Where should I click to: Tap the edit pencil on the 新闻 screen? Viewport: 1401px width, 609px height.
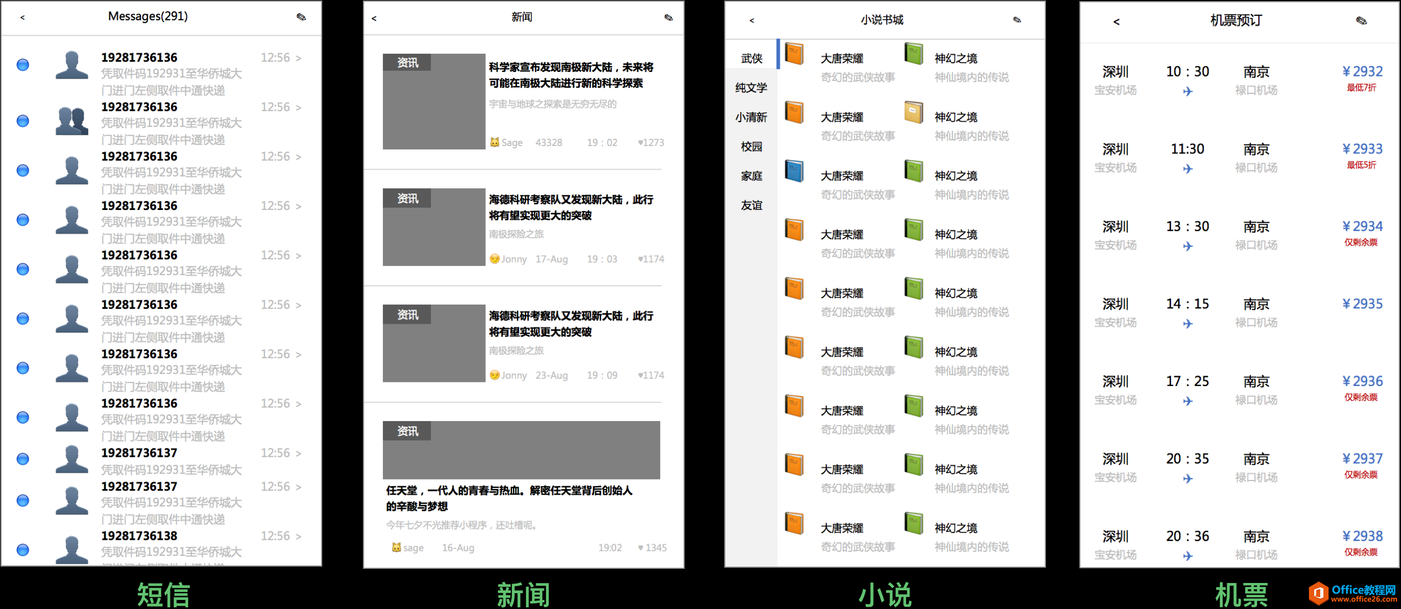[668, 18]
